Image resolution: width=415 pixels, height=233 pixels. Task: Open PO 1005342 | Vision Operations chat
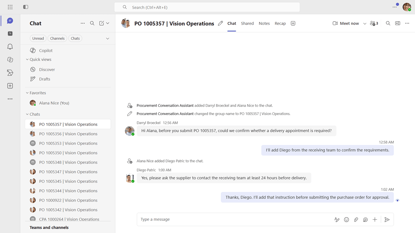pyautogui.click(x=68, y=210)
